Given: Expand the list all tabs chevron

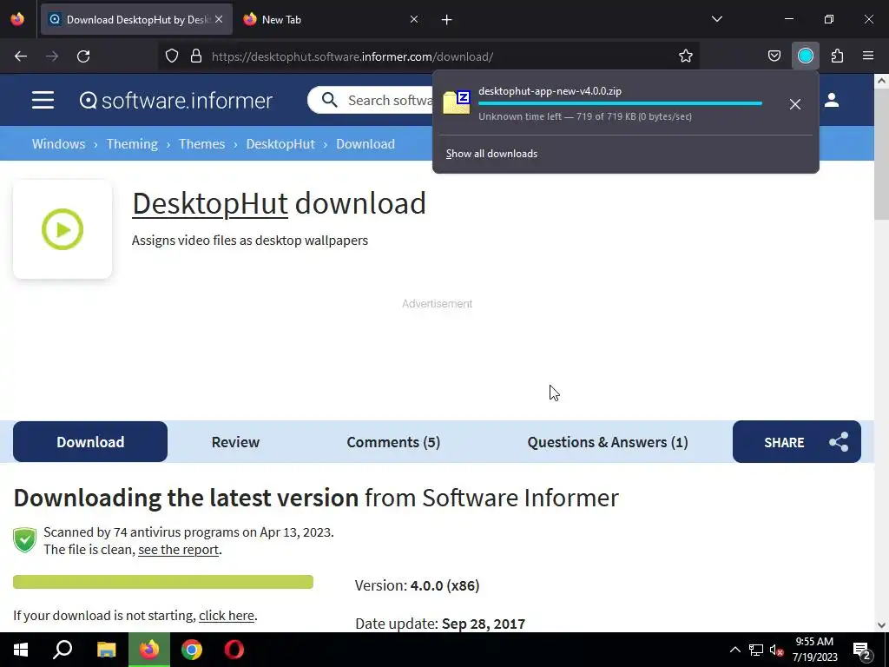Looking at the screenshot, I should [x=716, y=19].
